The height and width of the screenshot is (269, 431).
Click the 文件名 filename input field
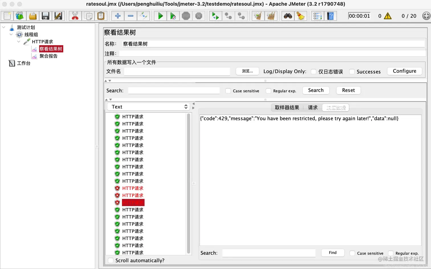coord(177,71)
